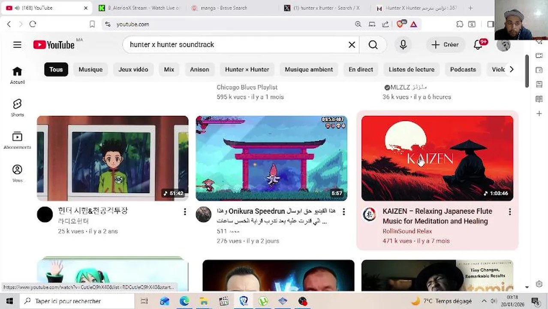
Task: Reload the page
Action: 33,24
